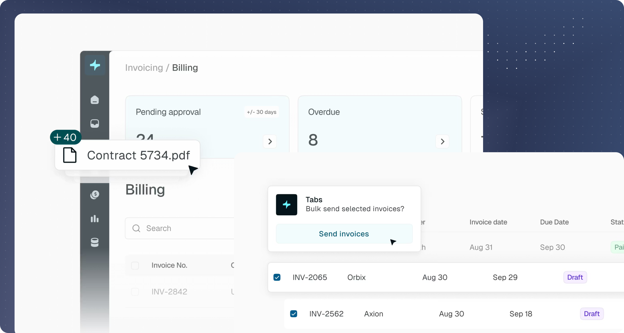Expand the Pending approval card chevron
The height and width of the screenshot is (333, 624).
pyautogui.click(x=270, y=142)
